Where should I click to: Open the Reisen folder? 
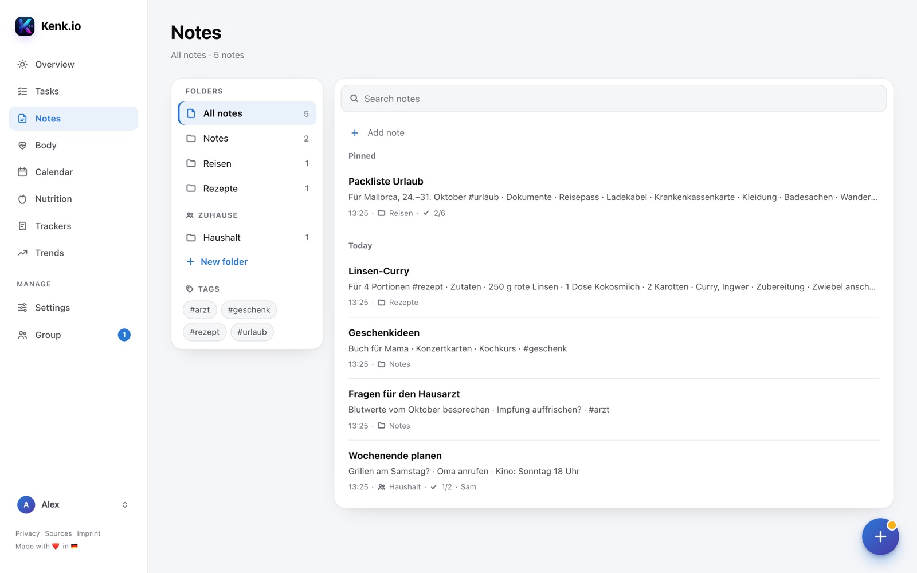247,164
